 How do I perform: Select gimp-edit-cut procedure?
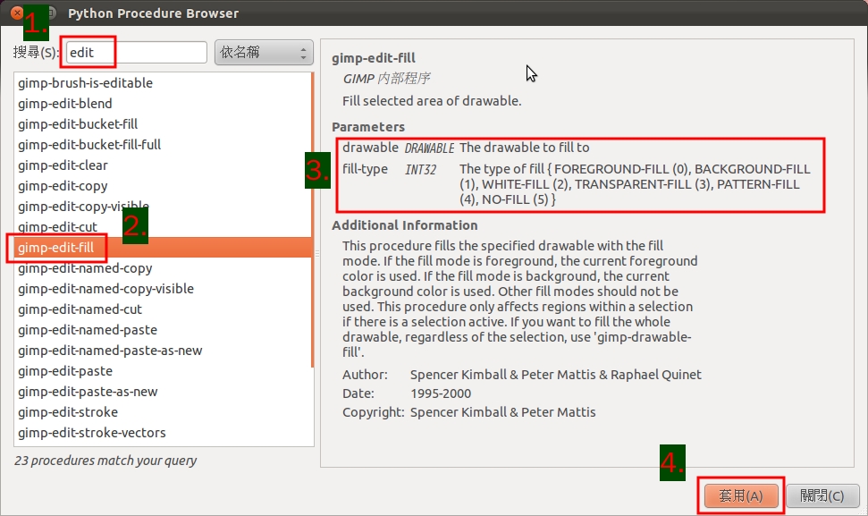click(163, 227)
